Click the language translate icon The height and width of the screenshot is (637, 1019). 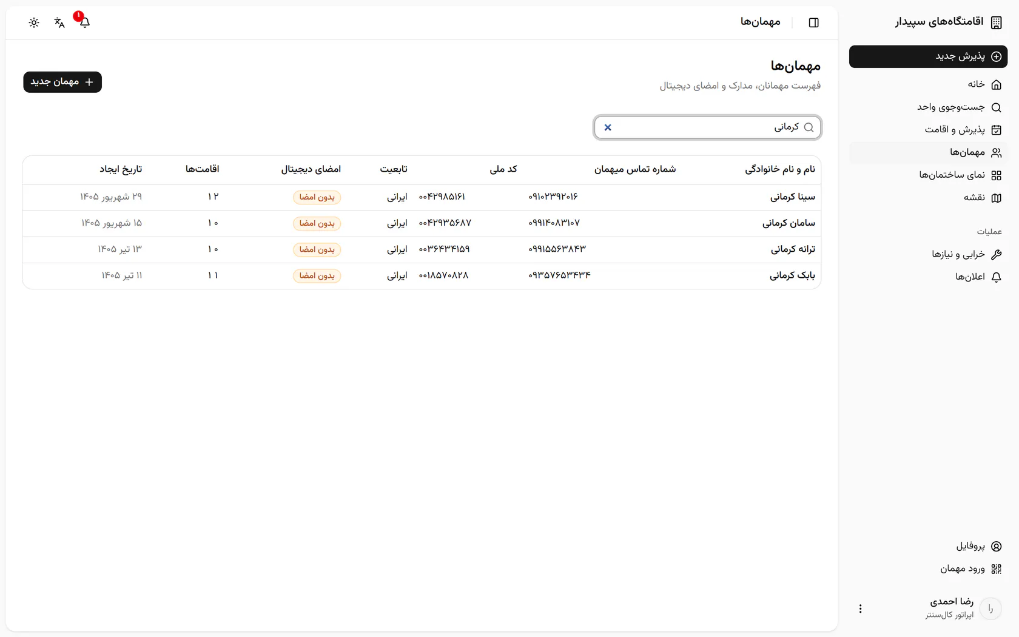(59, 22)
